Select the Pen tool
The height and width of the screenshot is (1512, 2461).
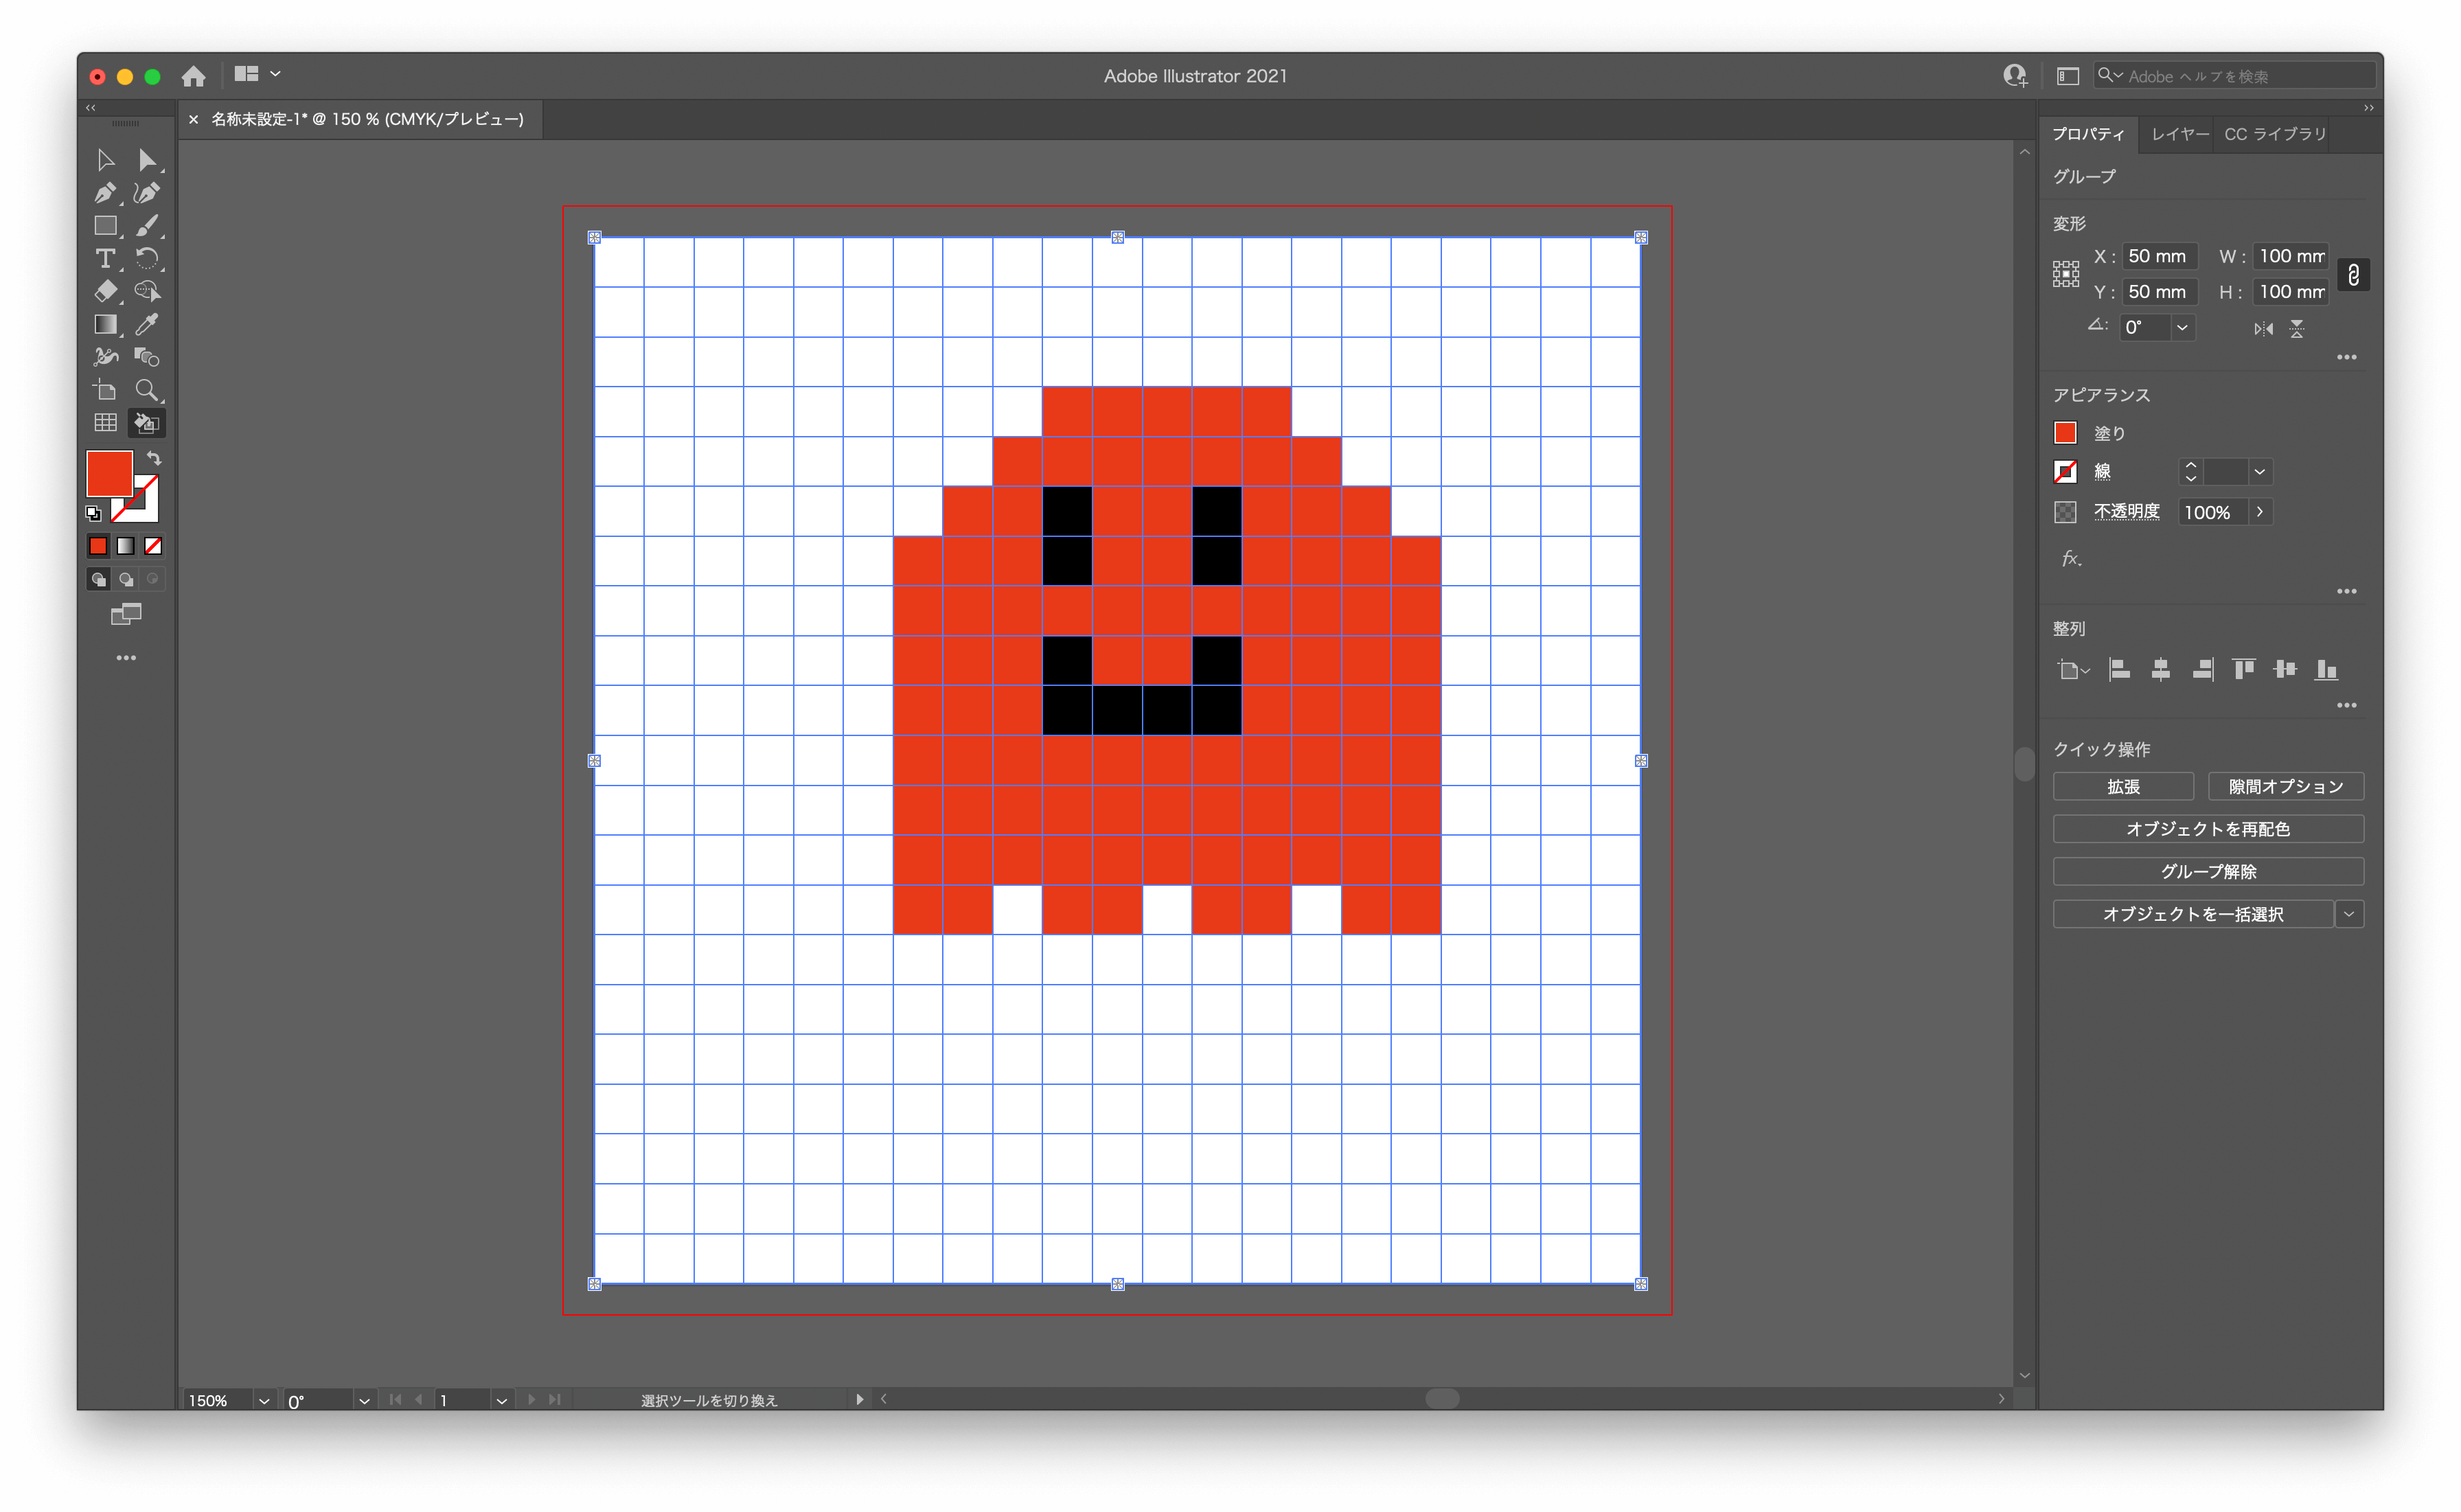pos(105,193)
